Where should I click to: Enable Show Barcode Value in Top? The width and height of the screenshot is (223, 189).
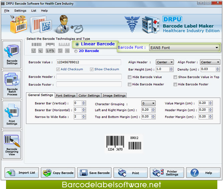click(x=175, y=77)
